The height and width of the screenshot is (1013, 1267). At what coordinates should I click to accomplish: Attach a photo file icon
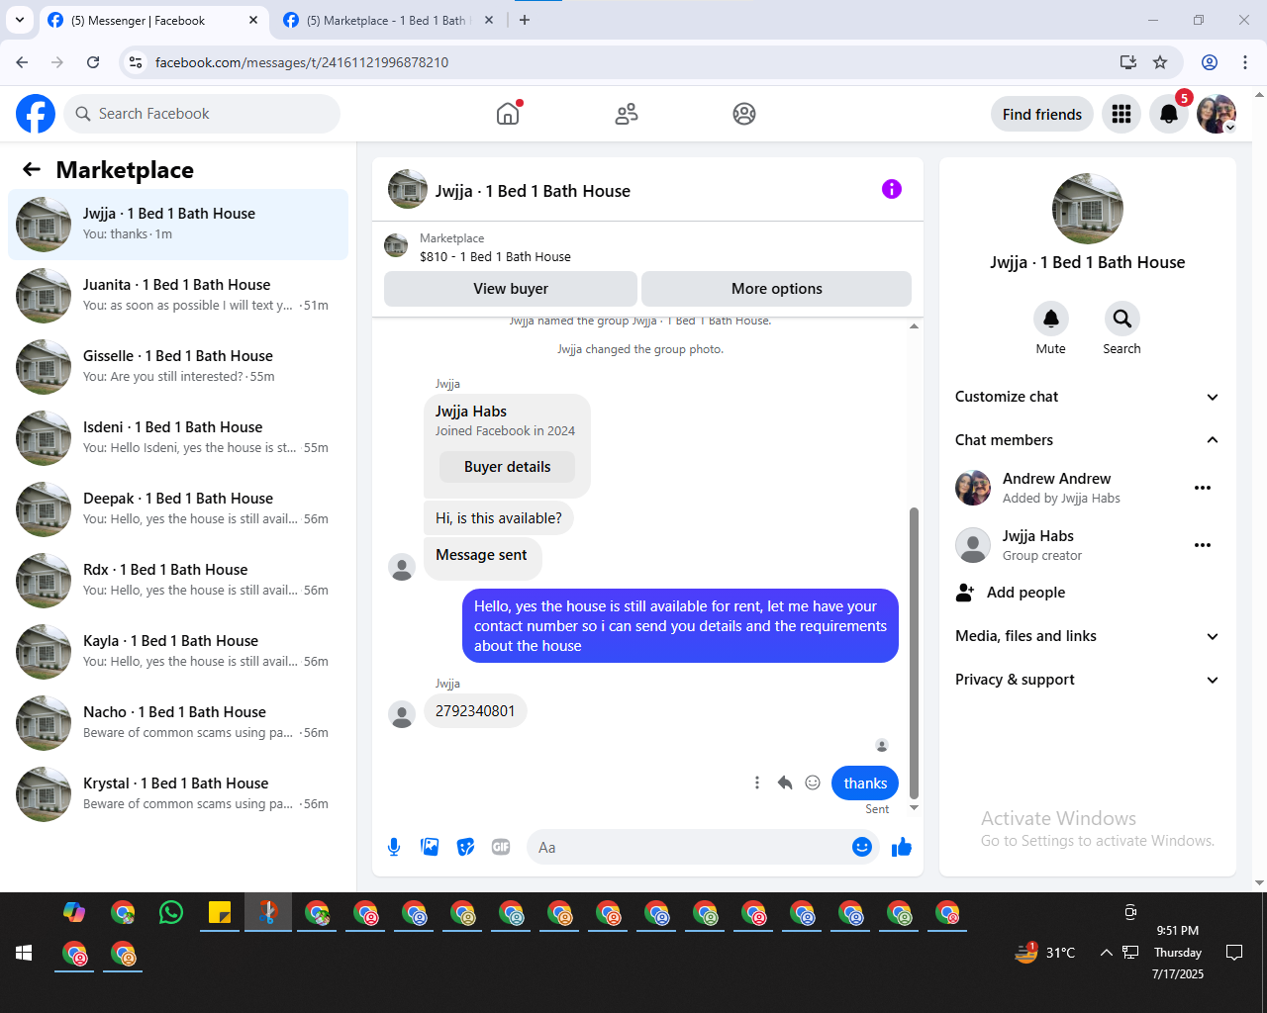coord(430,847)
